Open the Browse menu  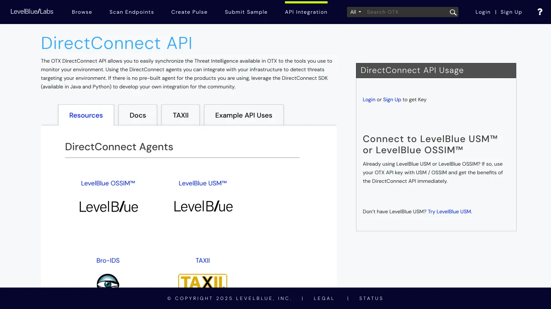click(x=82, y=12)
